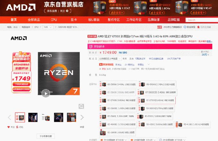218x141 pixels.
Task: Show next product thumbnails with right arrow
Action: 82,117
